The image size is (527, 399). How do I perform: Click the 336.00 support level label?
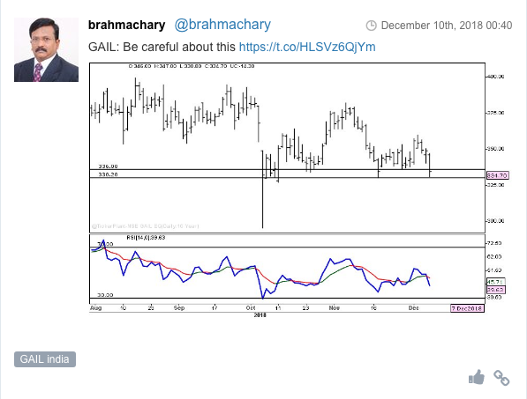click(x=108, y=166)
